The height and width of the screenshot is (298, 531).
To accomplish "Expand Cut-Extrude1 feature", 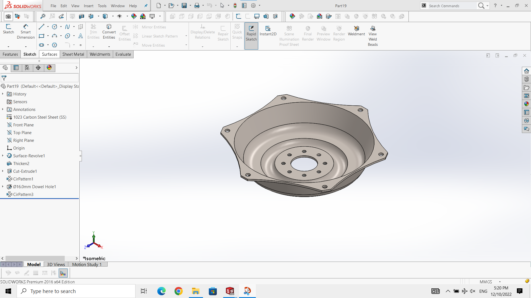I will click(3, 171).
